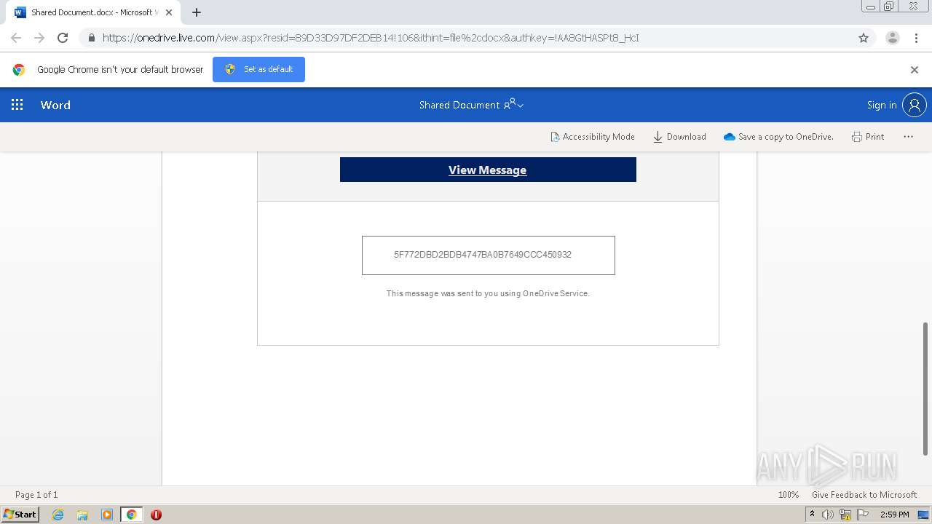Dismiss the default browser notification bar
Screen dimensions: 932x524
(915, 70)
